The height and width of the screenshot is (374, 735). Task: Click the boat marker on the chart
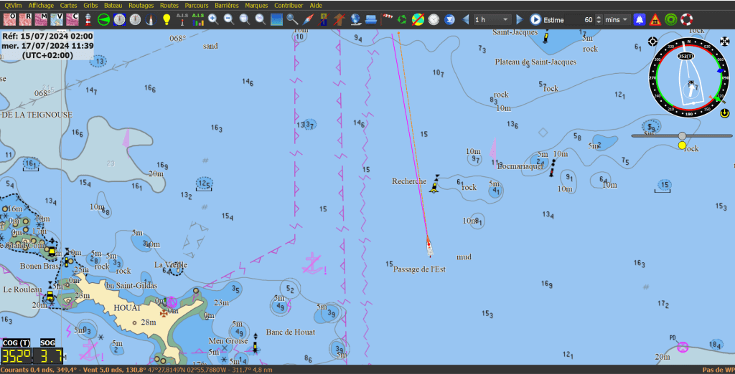coord(429,248)
